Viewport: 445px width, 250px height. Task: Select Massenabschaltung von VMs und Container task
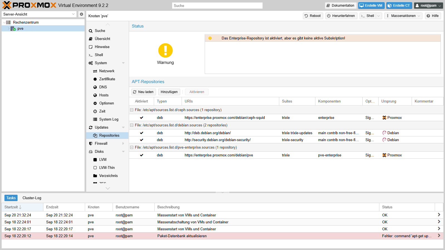[222, 222]
